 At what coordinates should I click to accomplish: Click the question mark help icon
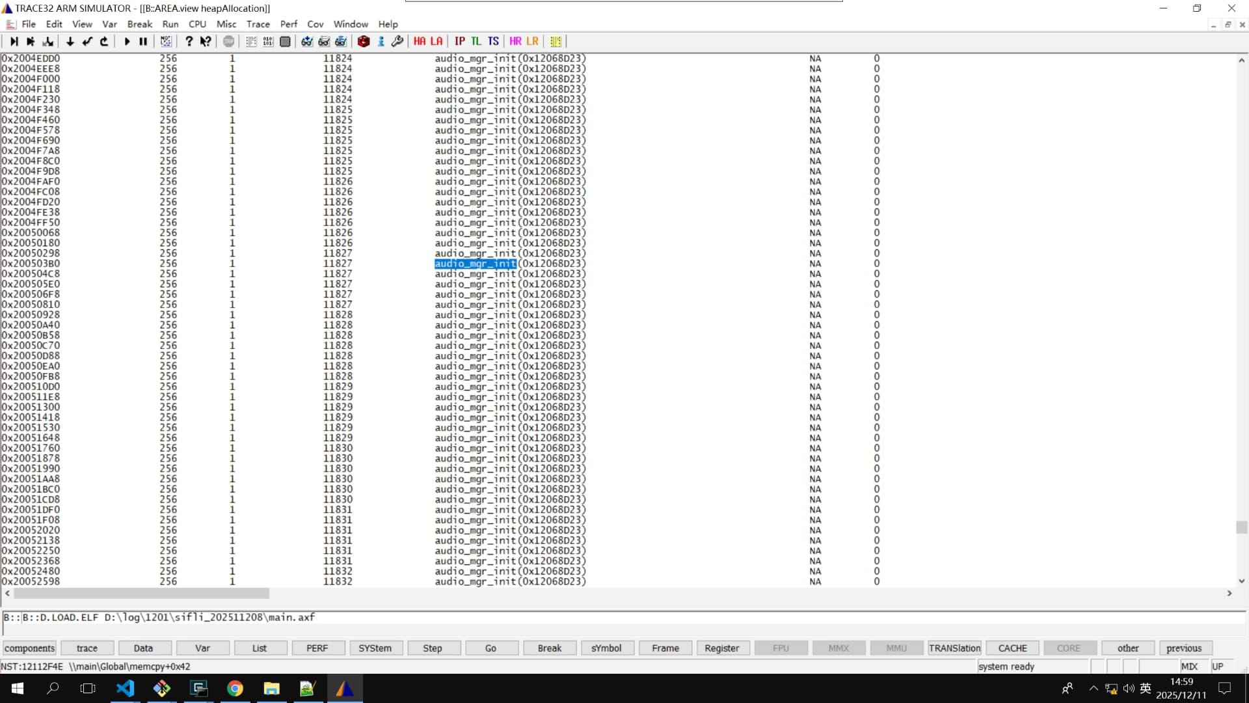point(189,41)
